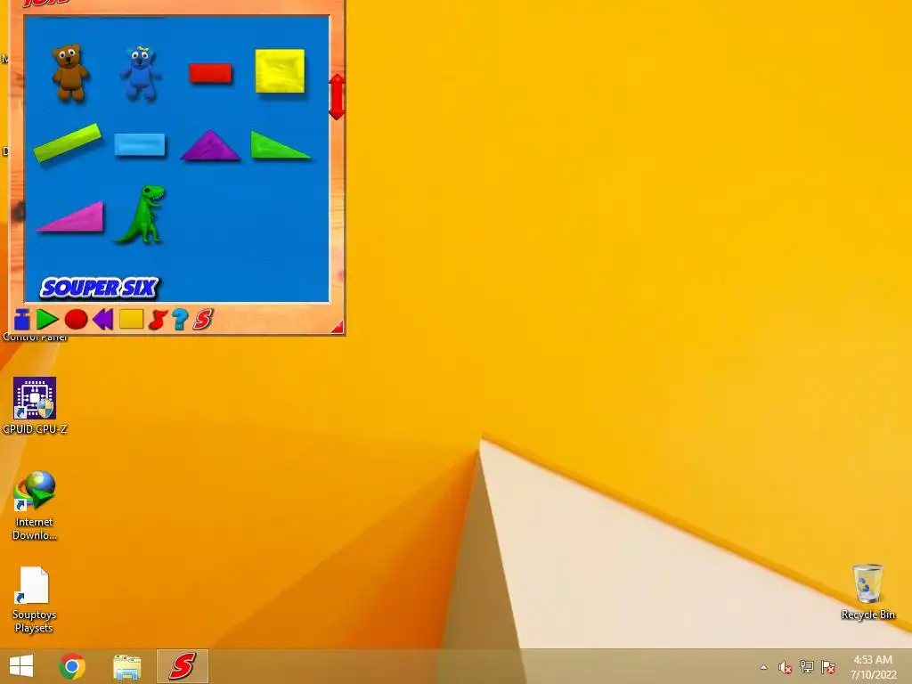Click the red music note icon
Viewport: 912px width, 684px height.
click(x=158, y=320)
